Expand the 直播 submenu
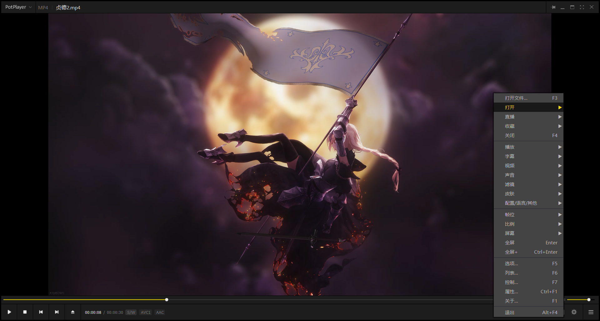 click(528, 117)
